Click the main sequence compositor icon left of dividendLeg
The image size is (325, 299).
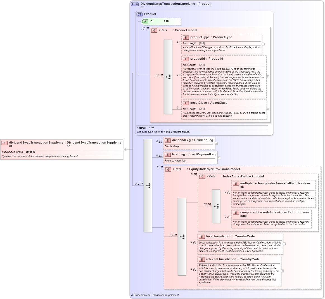click(x=148, y=185)
